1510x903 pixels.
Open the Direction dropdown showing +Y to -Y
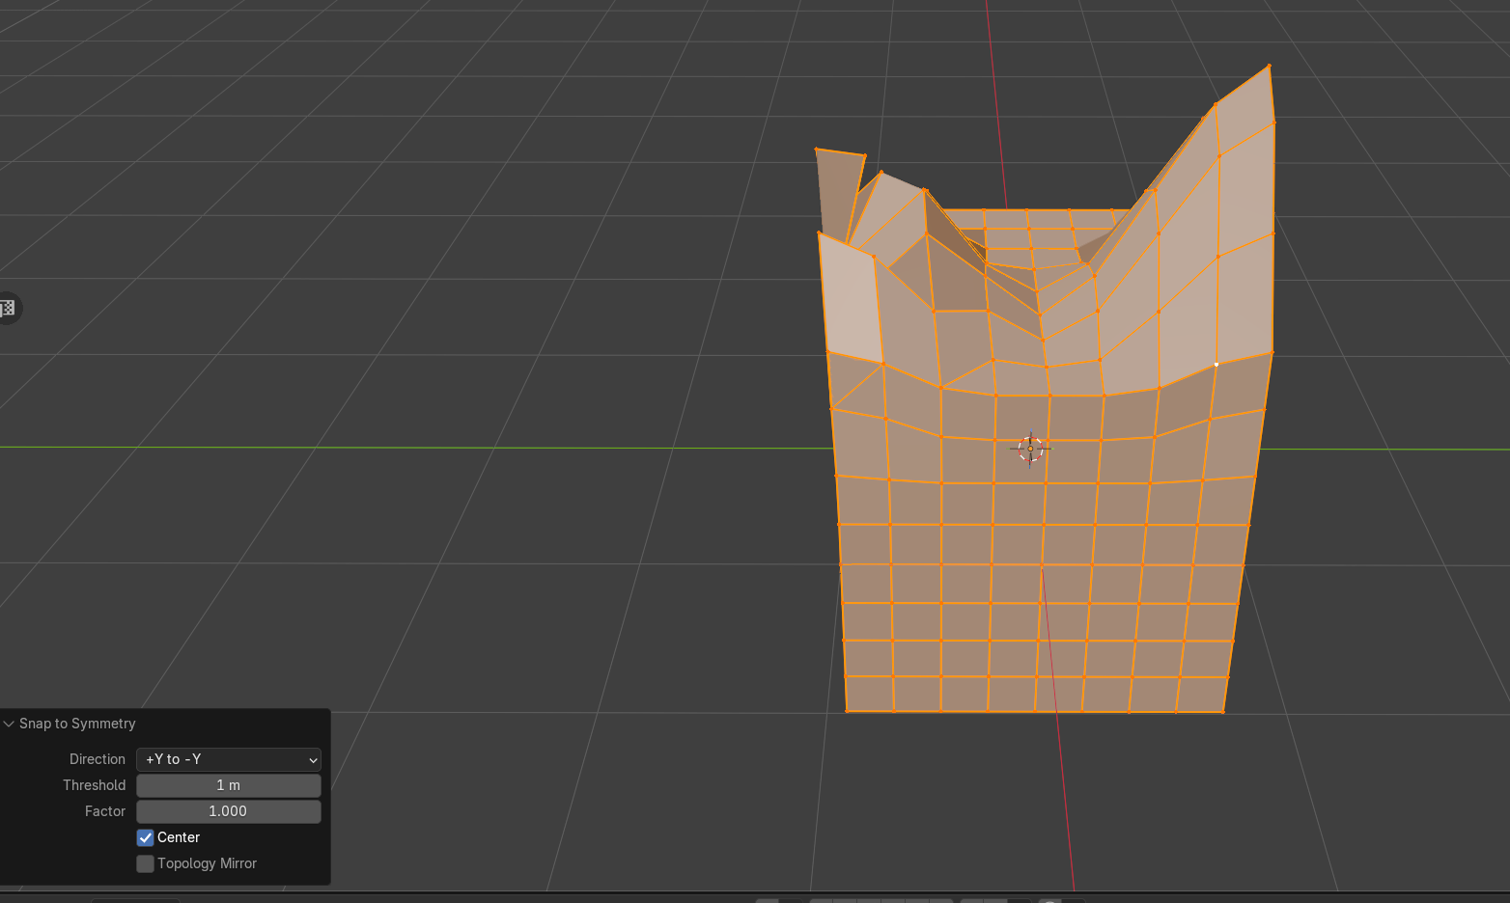pyautogui.click(x=229, y=759)
